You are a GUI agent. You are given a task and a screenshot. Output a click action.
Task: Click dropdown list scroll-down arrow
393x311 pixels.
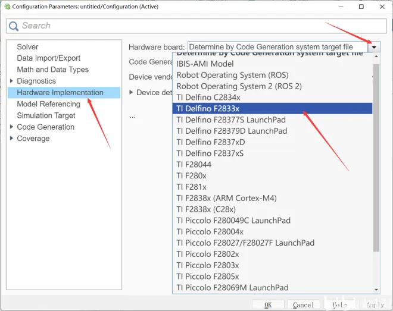[x=376, y=290]
